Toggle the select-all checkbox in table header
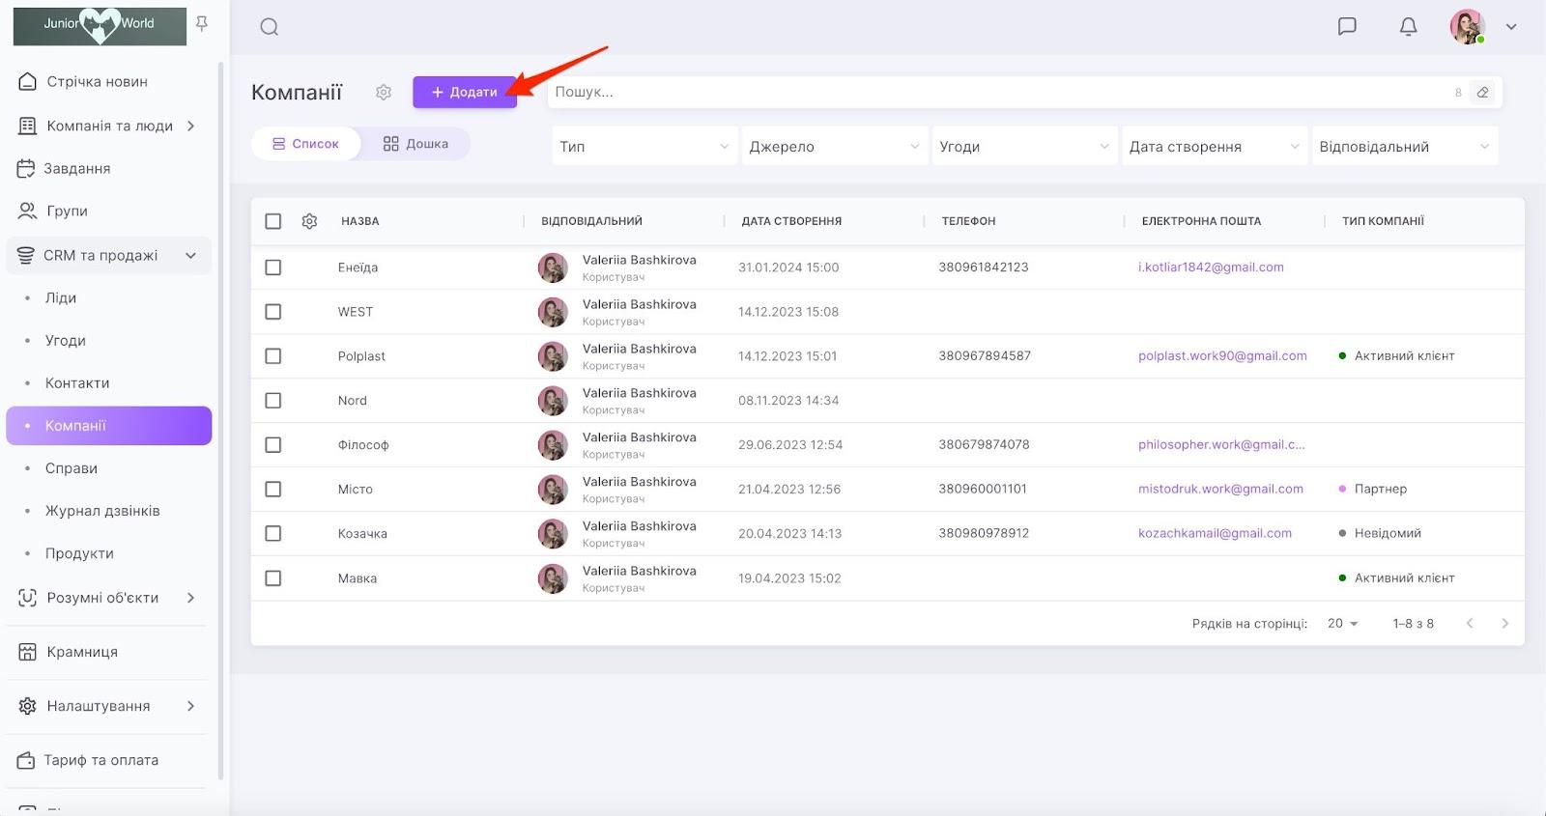Viewport: 1546px width, 816px height. pyautogui.click(x=273, y=221)
